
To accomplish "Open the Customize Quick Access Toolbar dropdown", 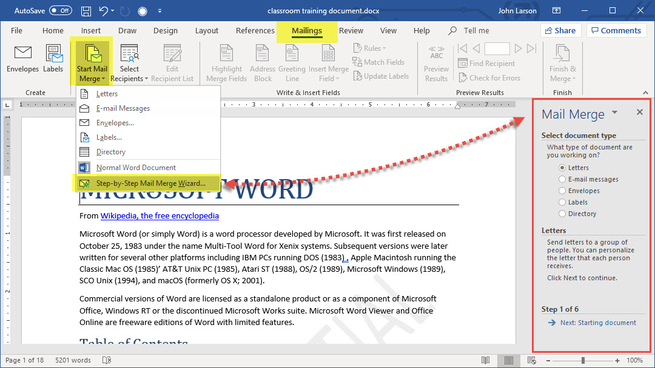I will tap(160, 11).
